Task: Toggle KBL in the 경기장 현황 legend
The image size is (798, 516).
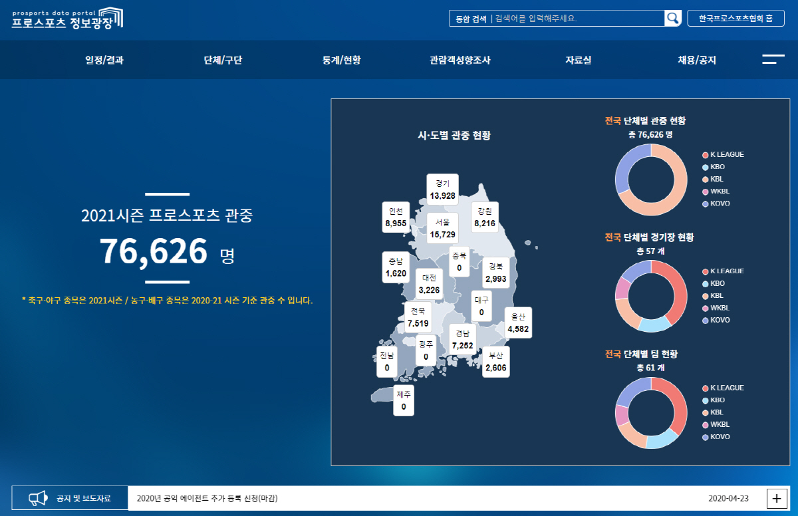Action: point(713,295)
